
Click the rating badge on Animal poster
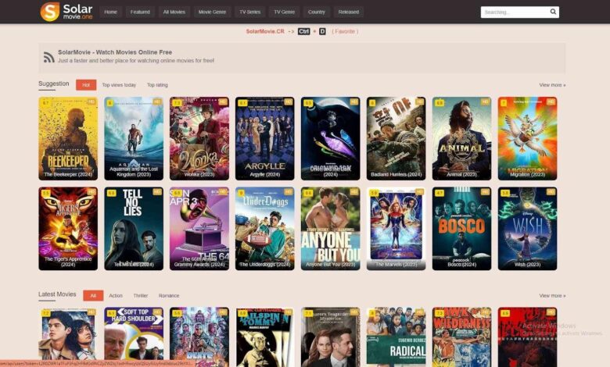point(440,103)
